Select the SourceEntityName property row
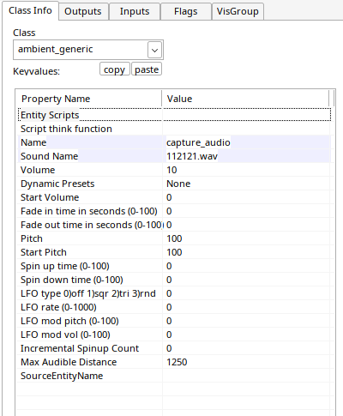The width and height of the screenshot is (343, 416). click(174, 376)
